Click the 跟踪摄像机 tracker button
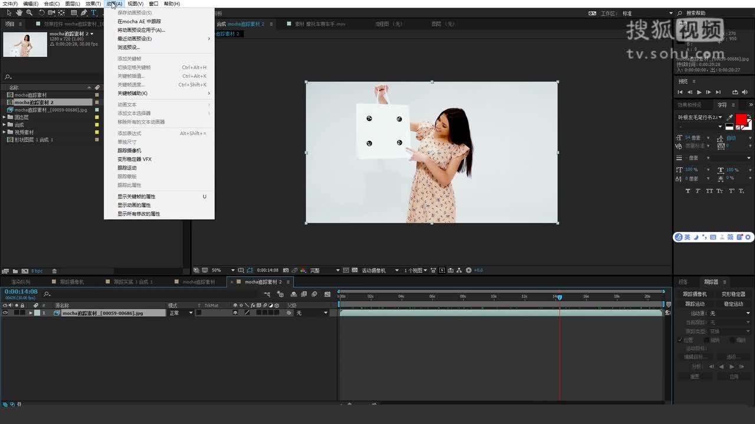Viewport: 755px width, 424px height. pyautogui.click(x=695, y=294)
